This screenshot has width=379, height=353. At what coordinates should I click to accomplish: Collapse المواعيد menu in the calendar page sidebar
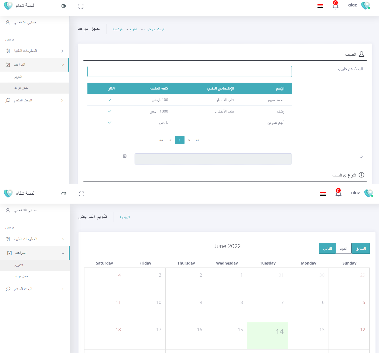click(35, 253)
